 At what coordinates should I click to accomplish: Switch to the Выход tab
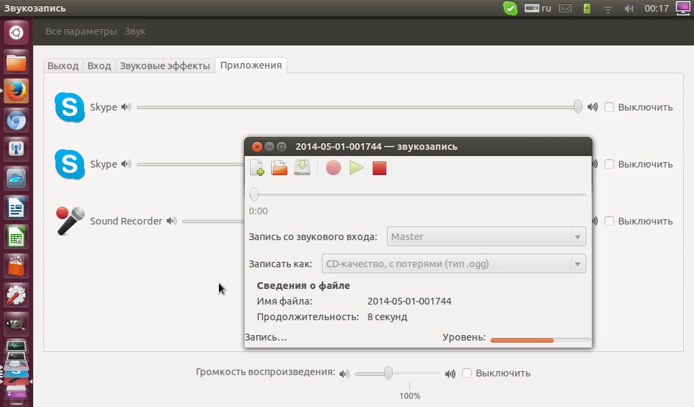(63, 66)
